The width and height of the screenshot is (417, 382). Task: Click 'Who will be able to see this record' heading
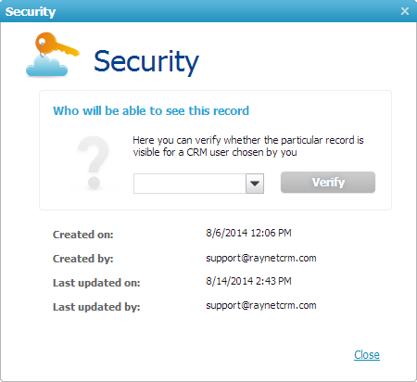click(x=151, y=110)
